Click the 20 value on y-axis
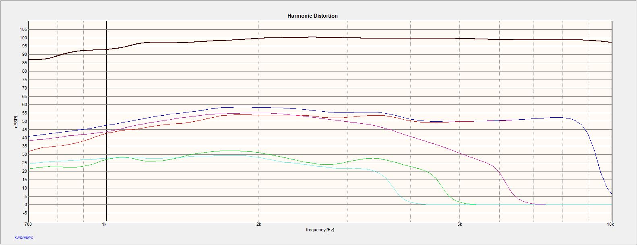 point(25,171)
